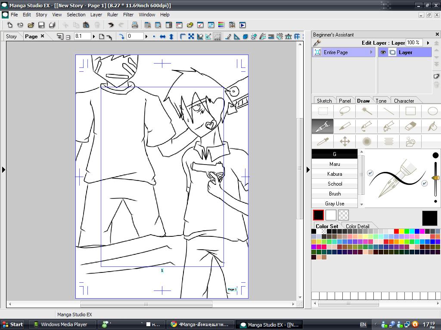Click the Print icon in toolbar

pos(134,25)
